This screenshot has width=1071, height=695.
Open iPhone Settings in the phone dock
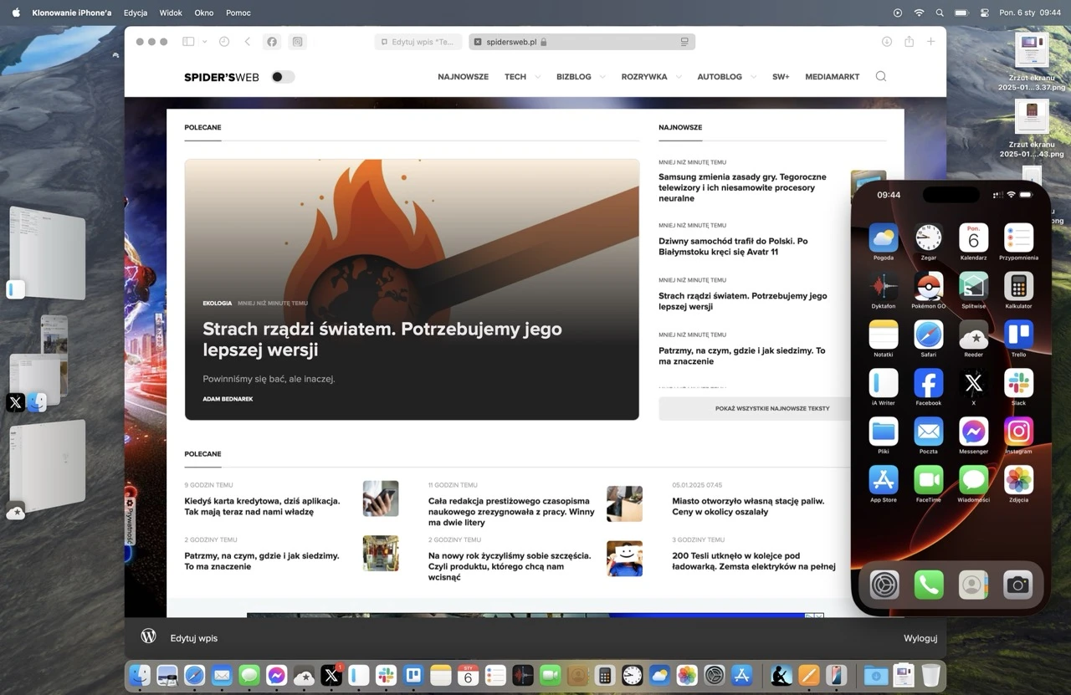click(884, 585)
